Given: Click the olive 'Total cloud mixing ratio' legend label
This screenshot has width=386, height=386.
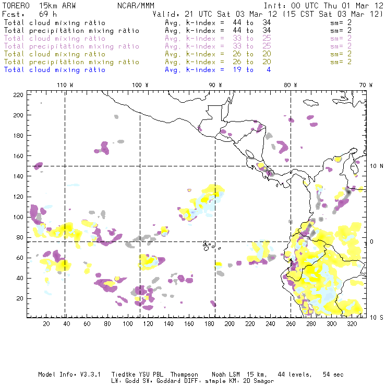Looking at the screenshot, I should [x=55, y=54].
